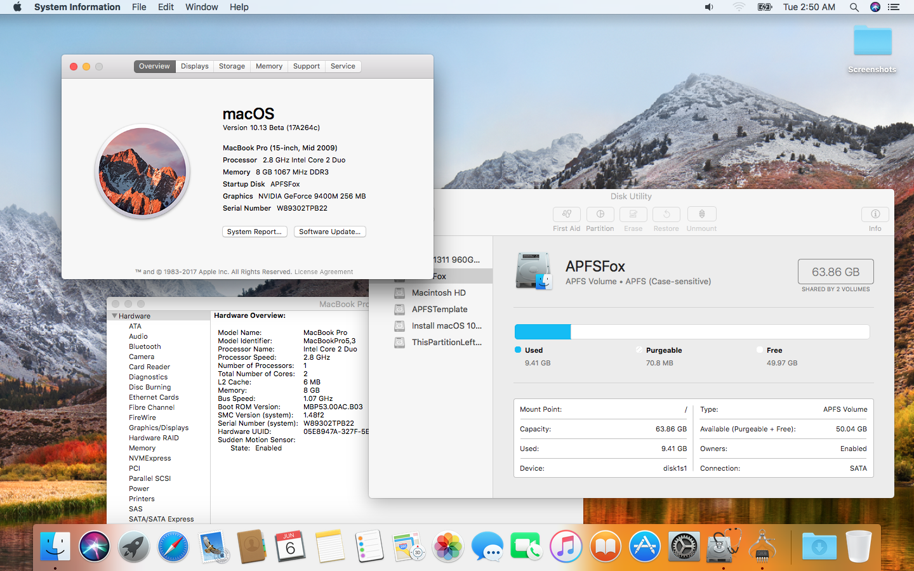This screenshot has width=914, height=571.
Task: Click the Wi-Fi status icon
Action: pyautogui.click(x=738, y=7)
